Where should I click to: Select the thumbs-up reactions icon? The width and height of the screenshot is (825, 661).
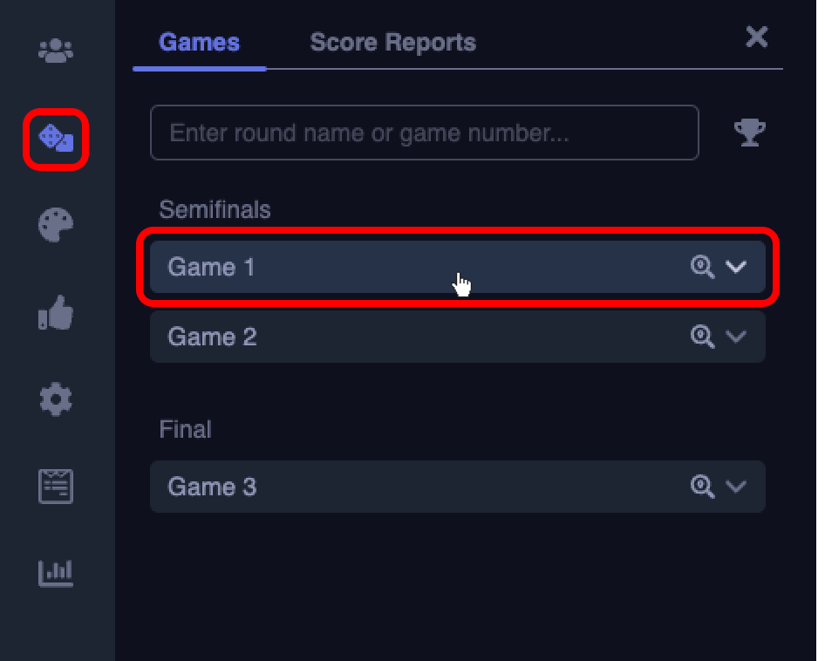pos(55,311)
